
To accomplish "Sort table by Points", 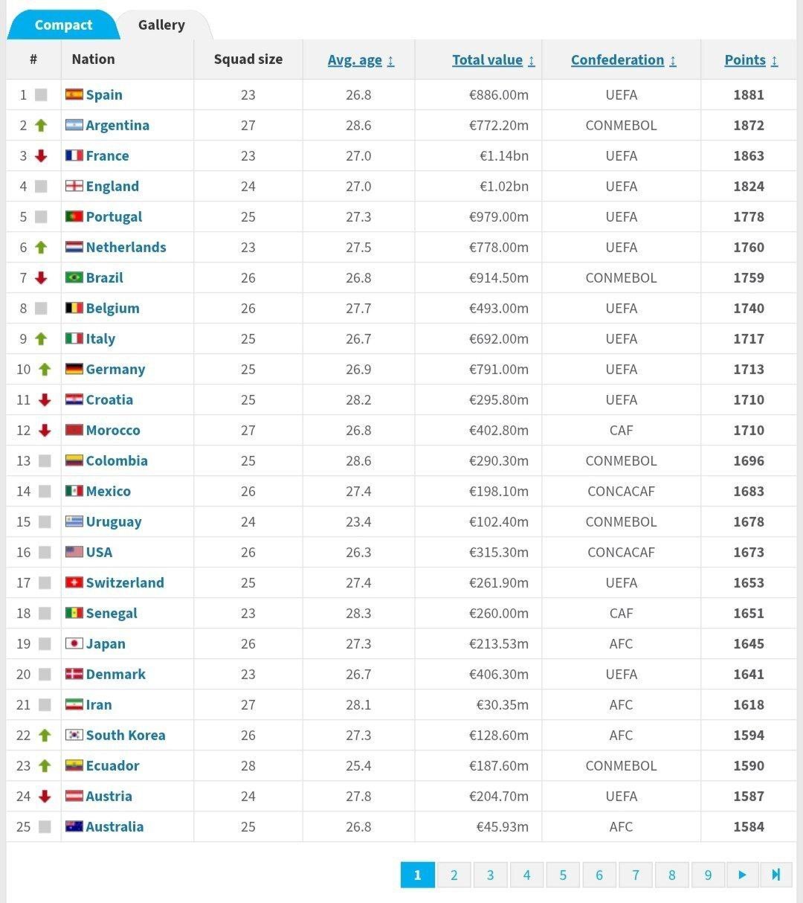I will [750, 60].
